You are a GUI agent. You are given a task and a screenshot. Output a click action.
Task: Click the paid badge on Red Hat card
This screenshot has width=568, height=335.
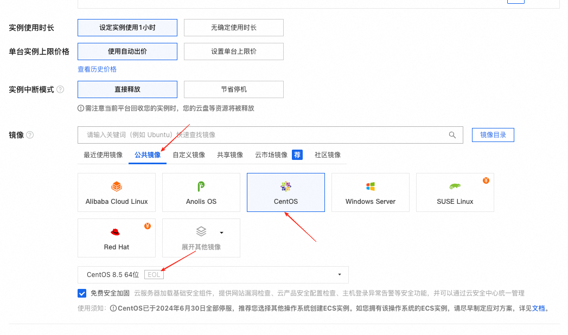pos(148,226)
